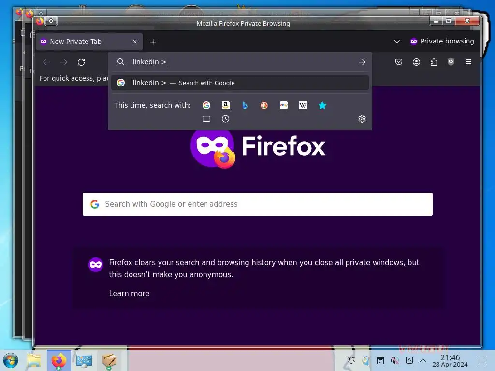
Task: Select the New Private Tab
Action: coord(89,42)
